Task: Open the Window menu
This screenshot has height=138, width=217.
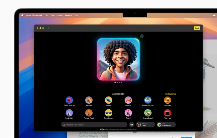Action: (x=68, y=15)
